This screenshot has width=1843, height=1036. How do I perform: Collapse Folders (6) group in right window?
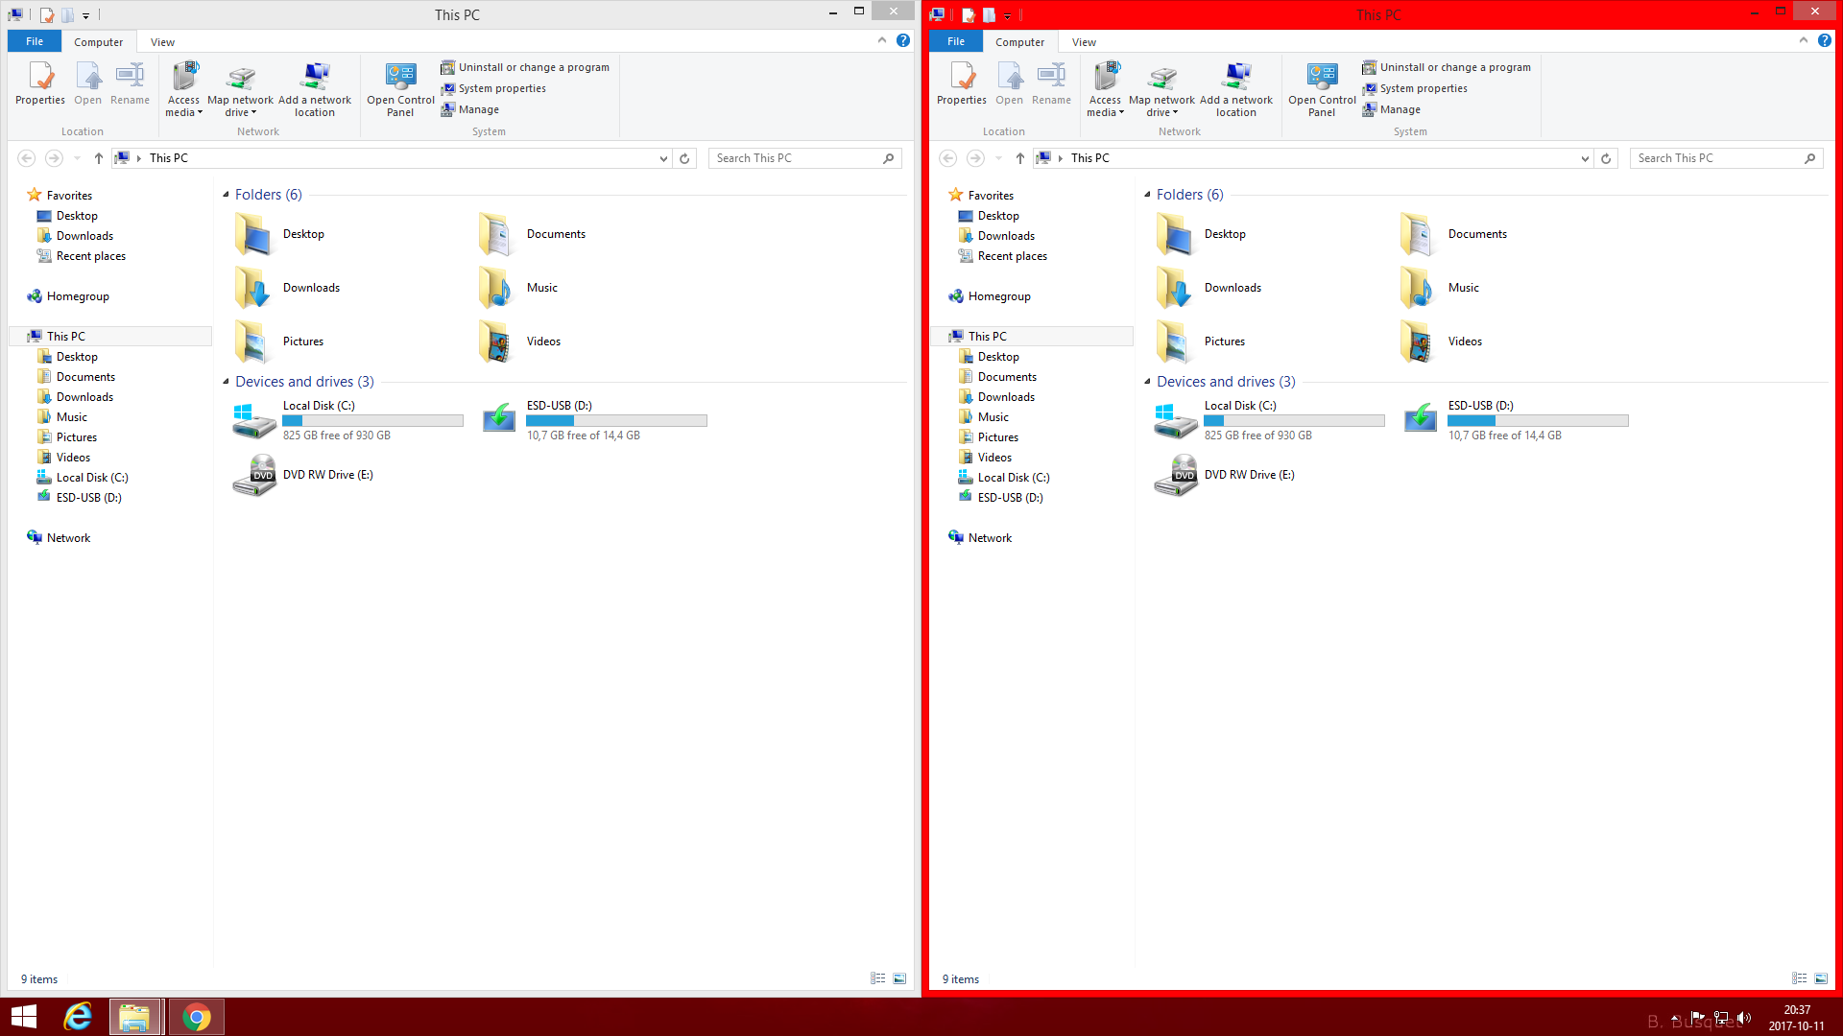pyautogui.click(x=1147, y=195)
